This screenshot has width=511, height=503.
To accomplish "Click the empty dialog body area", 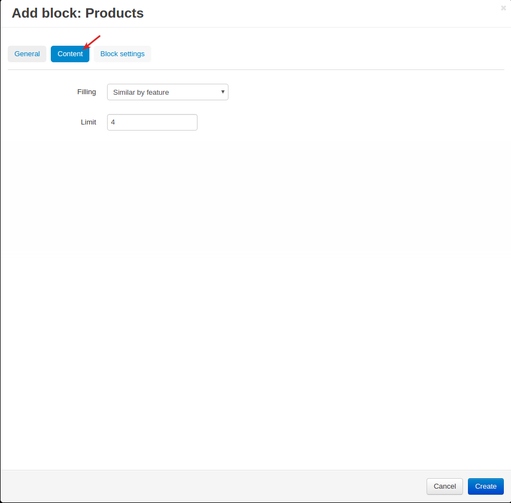I will (x=255, y=293).
